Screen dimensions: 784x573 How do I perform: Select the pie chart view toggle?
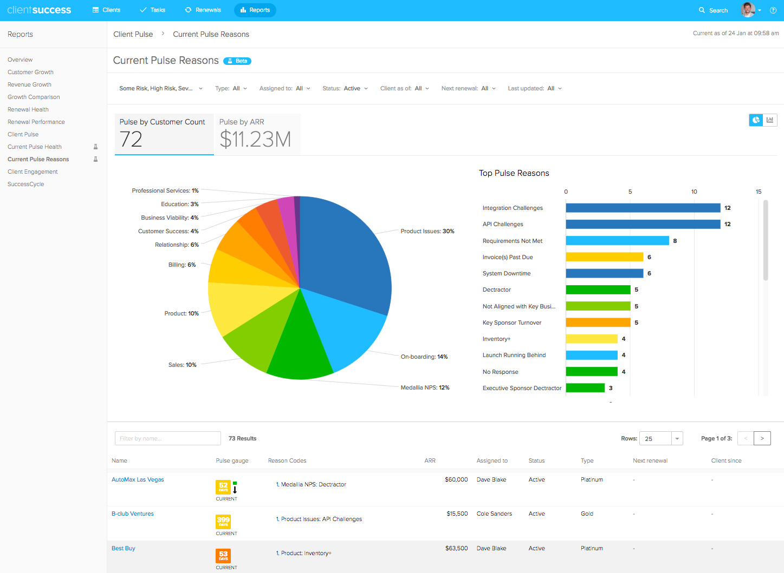755,120
